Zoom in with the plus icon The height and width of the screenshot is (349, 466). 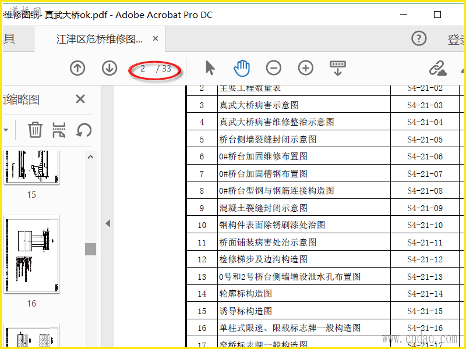305,68
